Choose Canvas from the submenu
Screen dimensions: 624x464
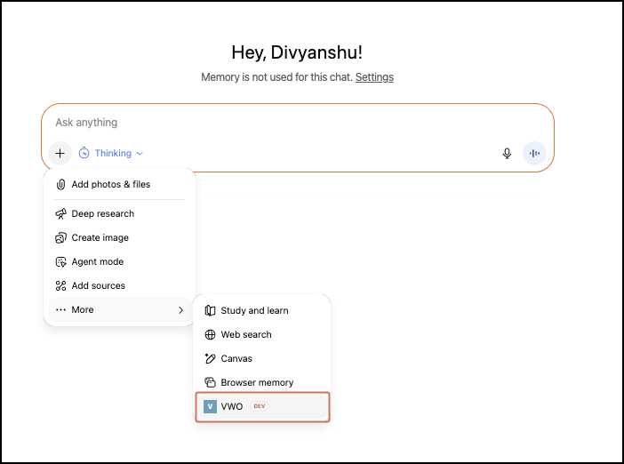tap(236, 359)
